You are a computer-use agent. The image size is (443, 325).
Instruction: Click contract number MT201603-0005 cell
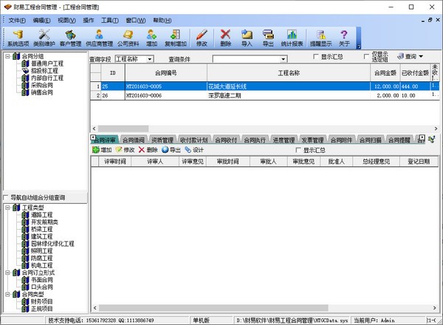[x=166, y=86]
